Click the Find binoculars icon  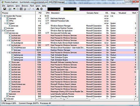coord(38,9)
